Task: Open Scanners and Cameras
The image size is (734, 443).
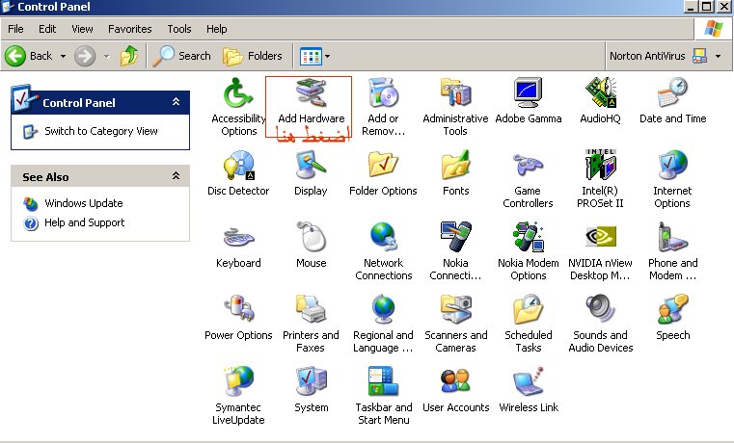Action: (455, 324)
